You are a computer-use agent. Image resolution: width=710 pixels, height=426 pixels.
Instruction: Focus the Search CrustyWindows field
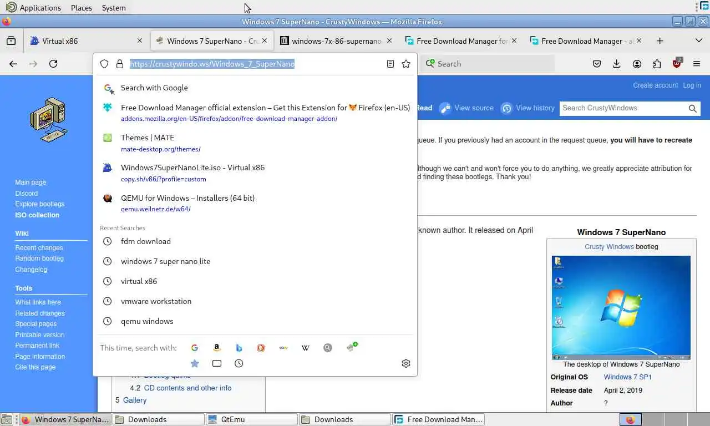pyautogui.click(x=622, y=108)
